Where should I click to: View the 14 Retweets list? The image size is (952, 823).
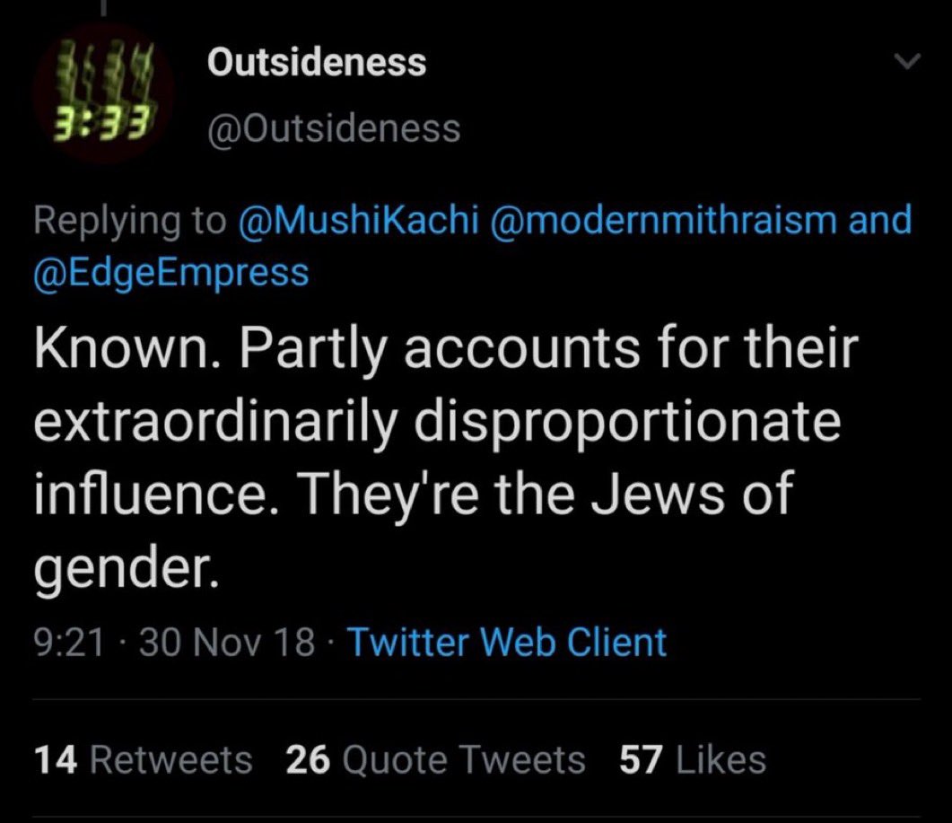pos(143,760)
